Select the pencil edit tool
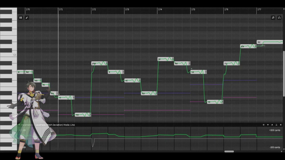Viewport: 285px width, 160px height. point(27,17)
